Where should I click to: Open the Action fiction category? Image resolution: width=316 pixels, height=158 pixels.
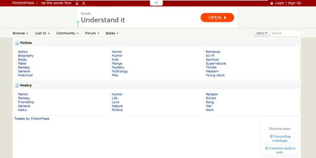(23, 52)
